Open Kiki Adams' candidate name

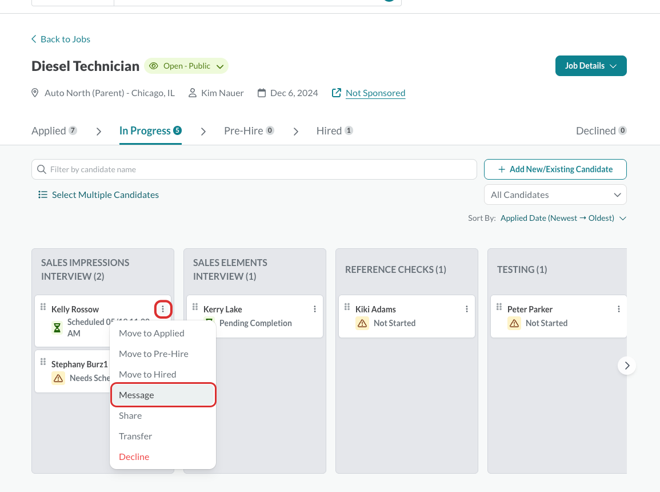[375, 309]
